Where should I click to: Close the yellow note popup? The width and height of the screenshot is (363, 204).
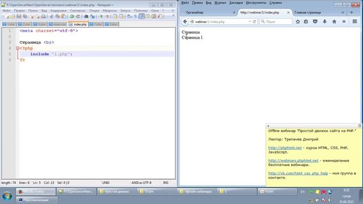click(360, 126)
